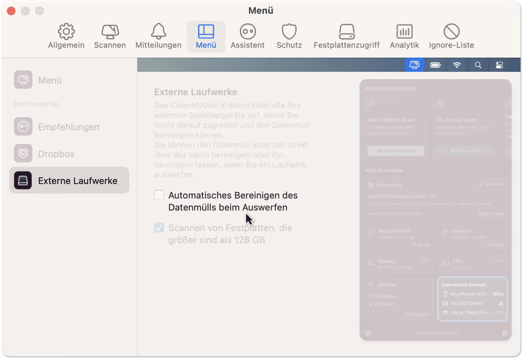
Task: Click the Externe Laufwerke heading
Action: (196, 92)
